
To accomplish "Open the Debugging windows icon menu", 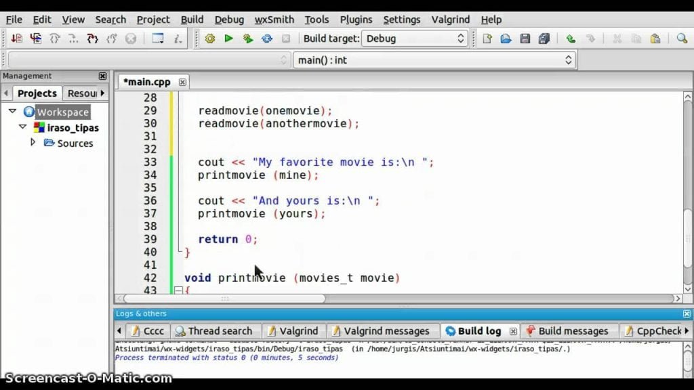I will tap(158, 39).
